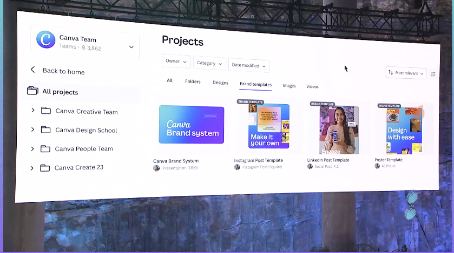Click Canva Design School folder icon
This screenshot has width=454, height=253.
coord(45,129)
